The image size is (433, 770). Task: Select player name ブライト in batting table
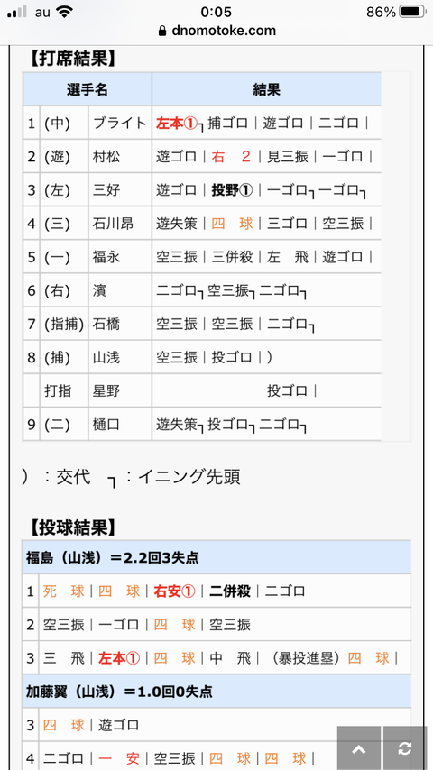coord(119,124)
